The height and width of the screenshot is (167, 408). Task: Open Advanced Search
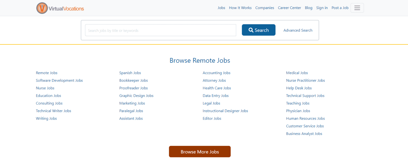pos(298,30)
